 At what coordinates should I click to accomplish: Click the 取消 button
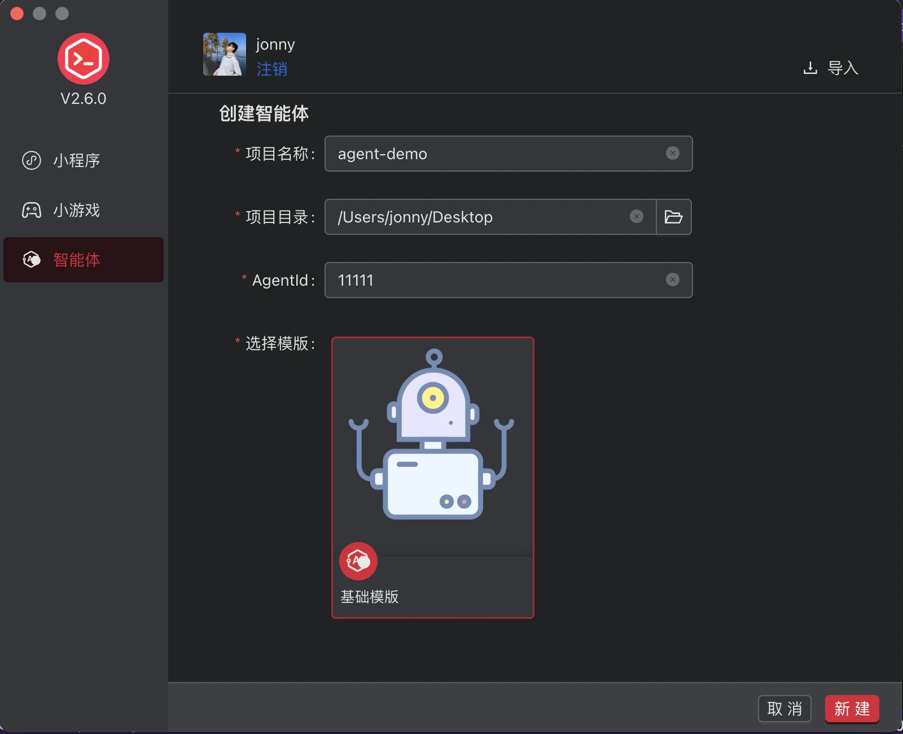coord(785,709)
